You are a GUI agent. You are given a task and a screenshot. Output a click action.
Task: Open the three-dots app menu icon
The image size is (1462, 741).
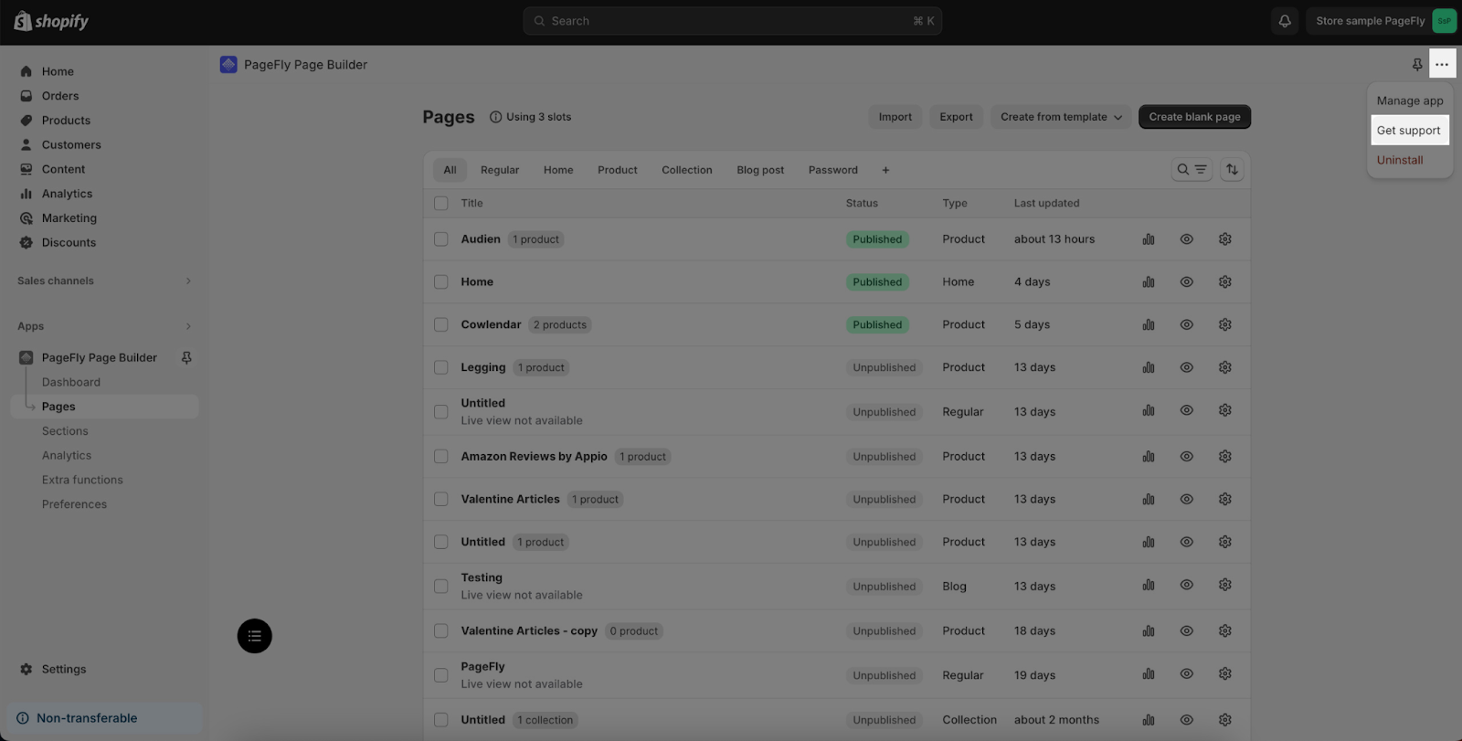(x=1442, y=65)
